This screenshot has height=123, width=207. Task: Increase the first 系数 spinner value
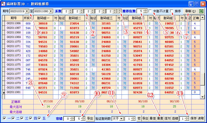[x=71, y=10]
